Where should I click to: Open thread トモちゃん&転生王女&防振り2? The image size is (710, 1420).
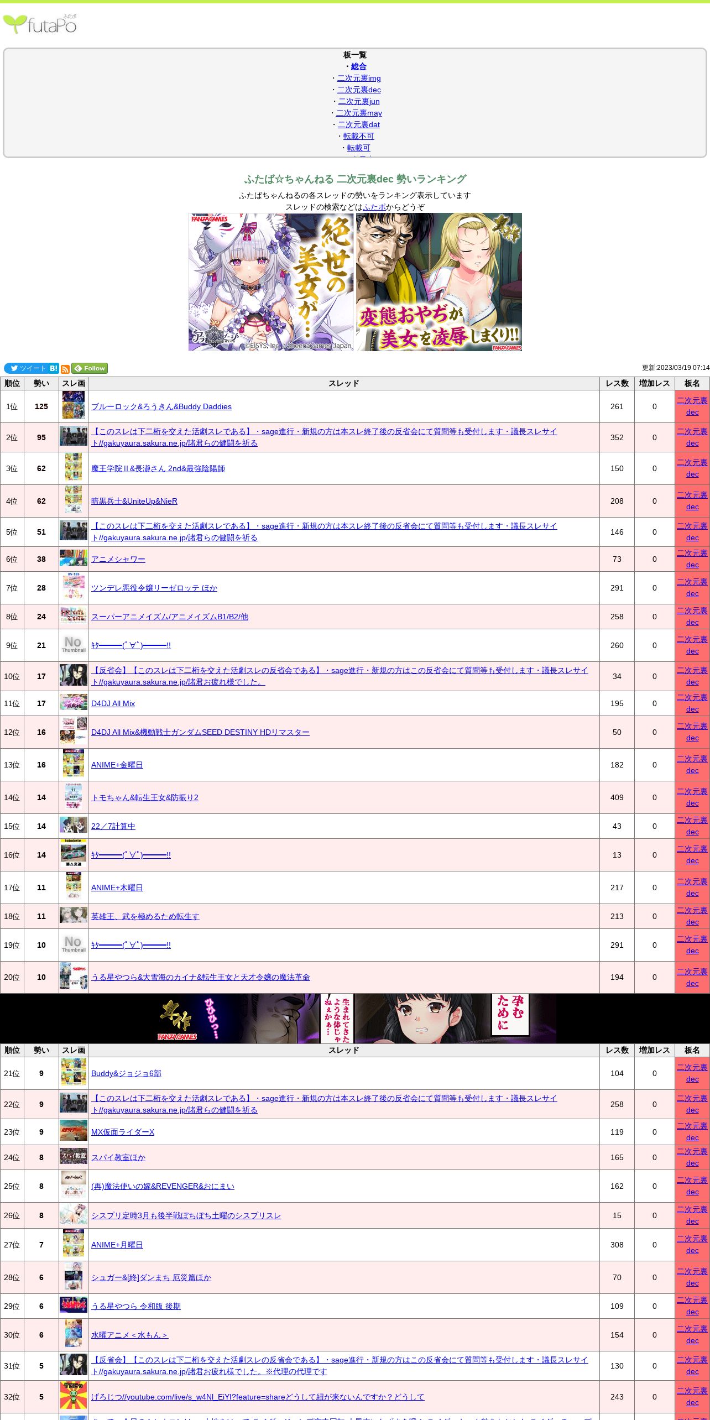pyautogui.click(x=145, y=797)
